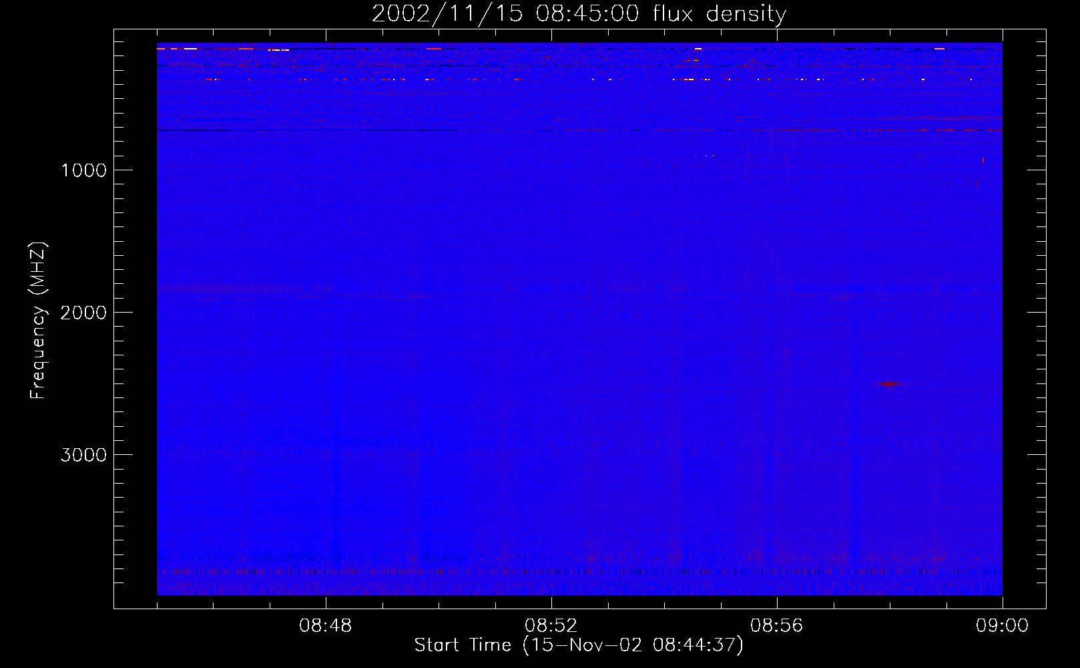Select the 'Frequency (MHZ)' y-axis label
The width and height of the screenshot is (1080, 668).
click(x=38, y=321)
